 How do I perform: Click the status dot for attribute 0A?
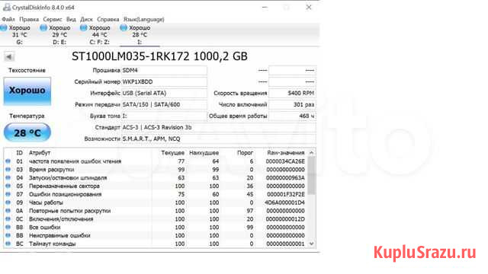[x=8, y=211]
